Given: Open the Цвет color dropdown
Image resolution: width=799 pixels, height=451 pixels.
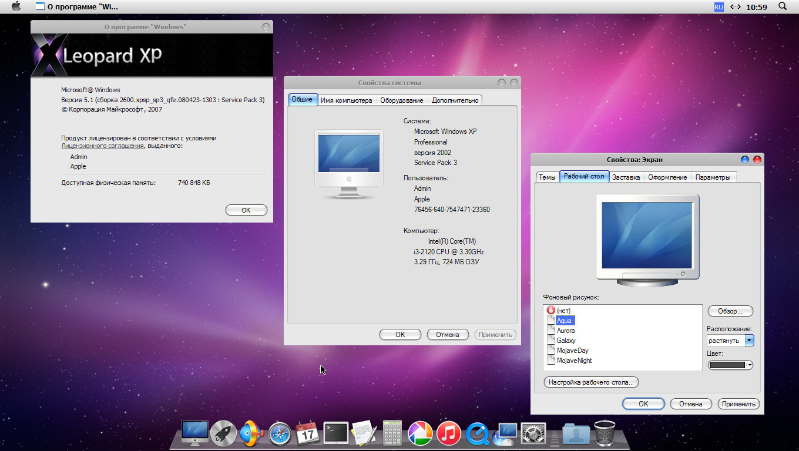Looking at the screenshot, I should pos(730,365).
